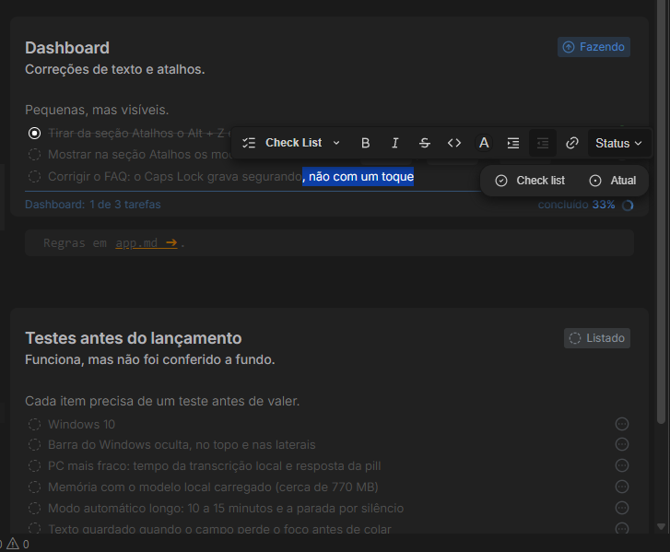Open options icon for Modo automático longo row
670x552 pixels.
tap(622, 508)
